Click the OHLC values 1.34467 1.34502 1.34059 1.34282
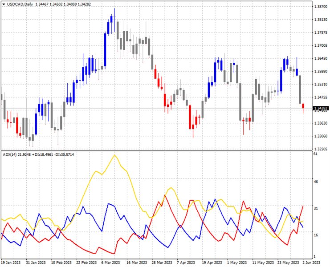The image size is (330, 267). pyautogui.click(x=63, y=4)
